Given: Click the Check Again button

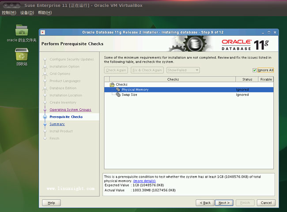Looking at the screenshot, I should tap(116, 70).
